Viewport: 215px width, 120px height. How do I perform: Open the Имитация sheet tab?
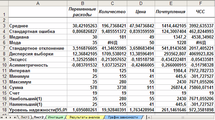pyautogui.click(x=55, y=117)
